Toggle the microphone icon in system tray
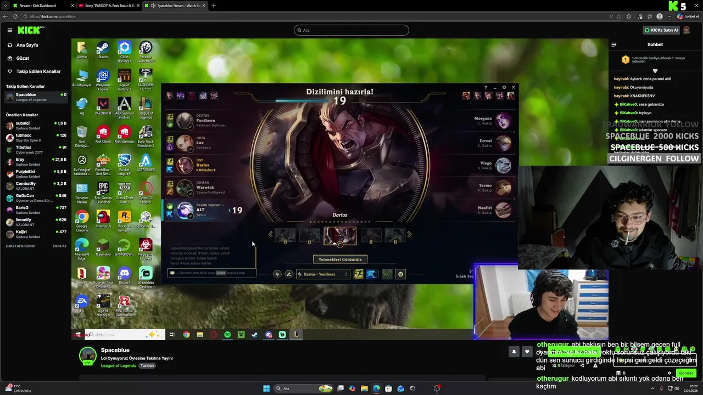This screenshot has width=703, height=395. tap(661, 388)
